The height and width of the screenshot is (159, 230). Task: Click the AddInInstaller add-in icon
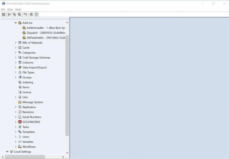tap(24, 28)
